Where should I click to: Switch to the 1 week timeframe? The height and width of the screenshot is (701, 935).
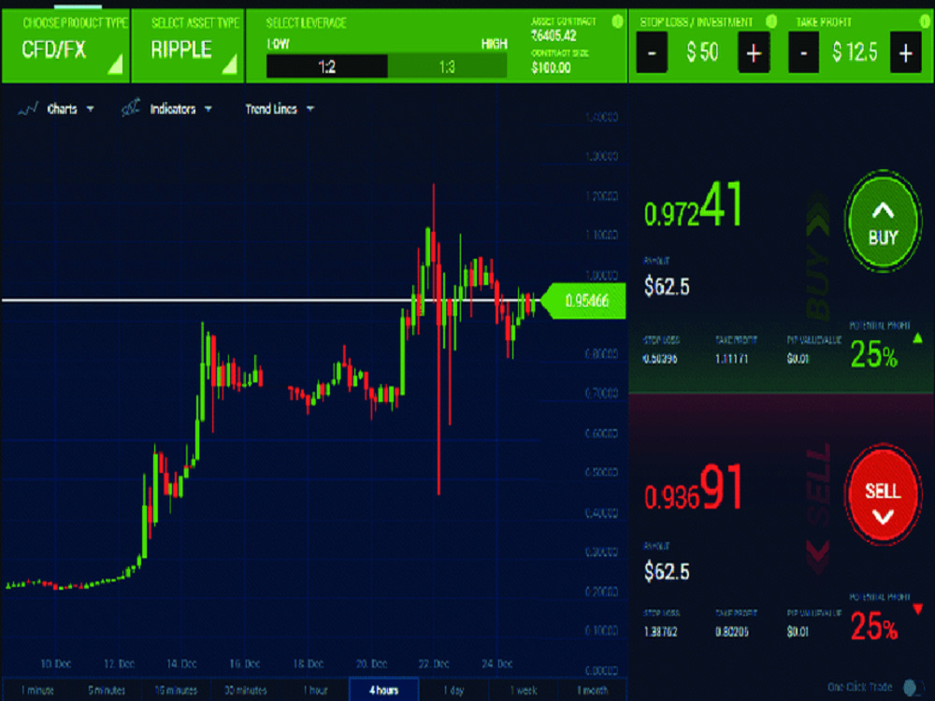coord(523,691)
